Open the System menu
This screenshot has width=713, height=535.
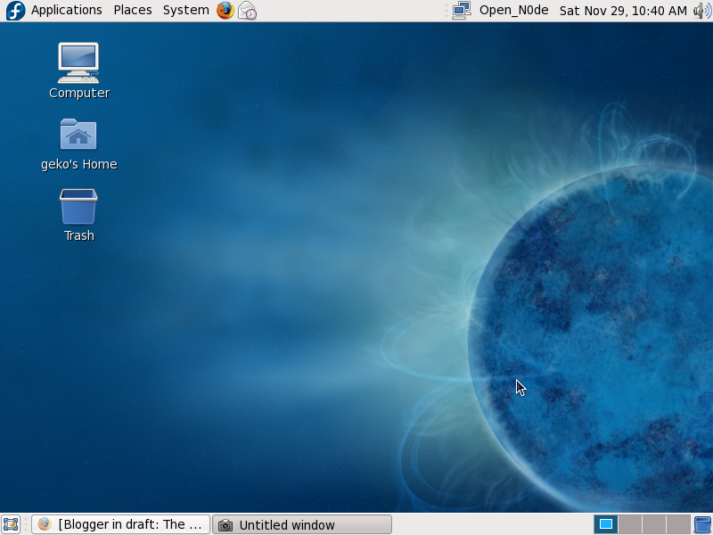(x=186, y=10)
